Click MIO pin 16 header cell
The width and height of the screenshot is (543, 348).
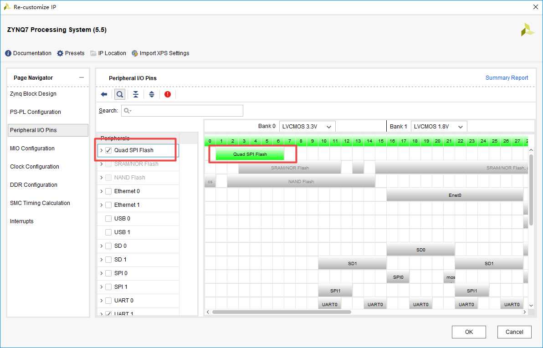[x=392, y=141]
